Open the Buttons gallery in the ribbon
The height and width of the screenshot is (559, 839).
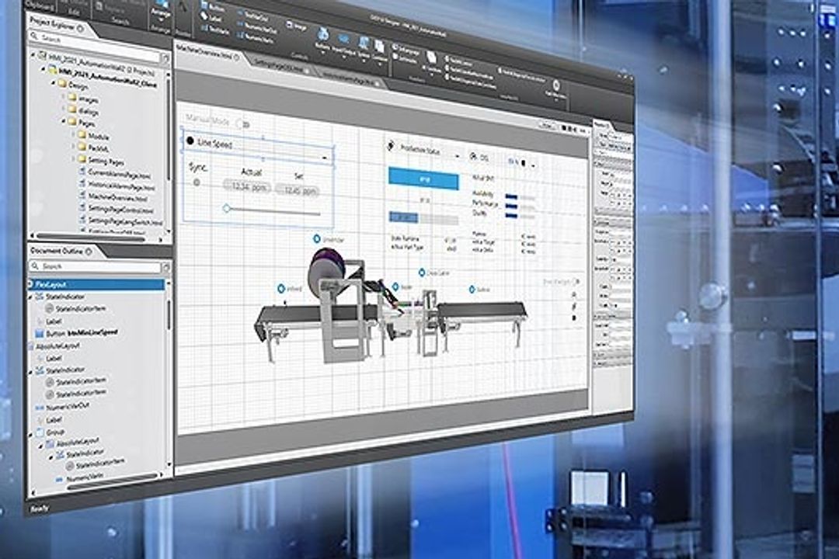click(x=322, y=40)
